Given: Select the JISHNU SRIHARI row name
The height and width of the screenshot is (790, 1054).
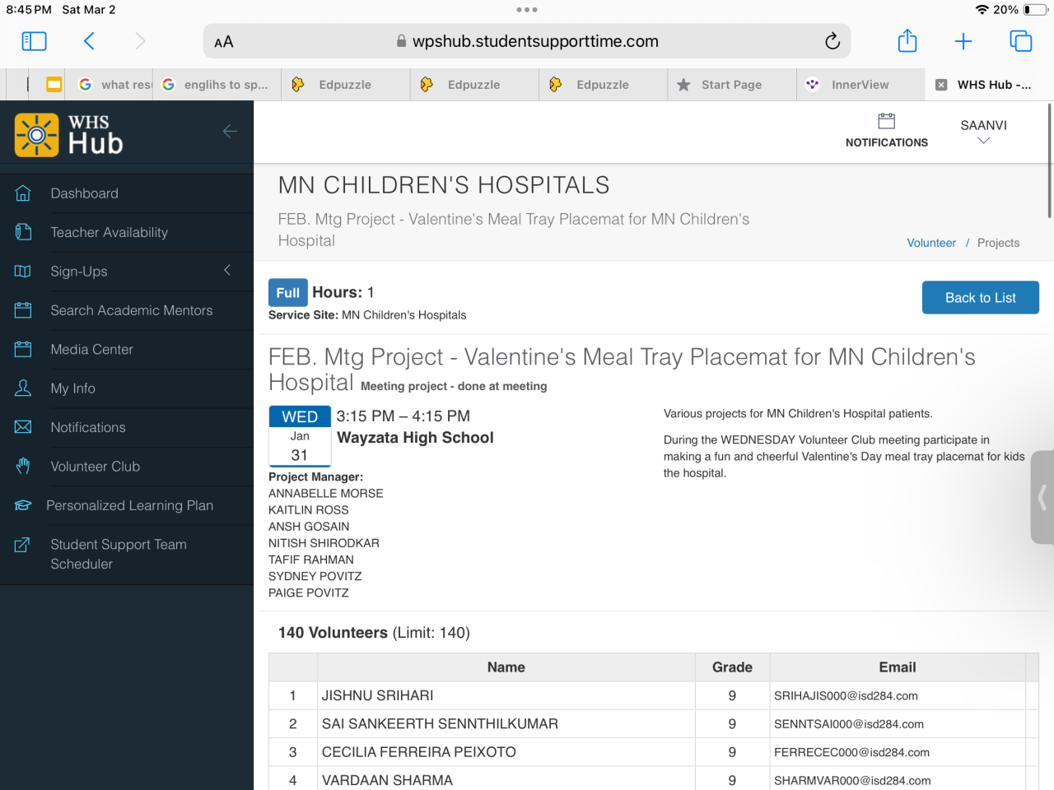Looking at the screenshot, I should coord(377,696).
